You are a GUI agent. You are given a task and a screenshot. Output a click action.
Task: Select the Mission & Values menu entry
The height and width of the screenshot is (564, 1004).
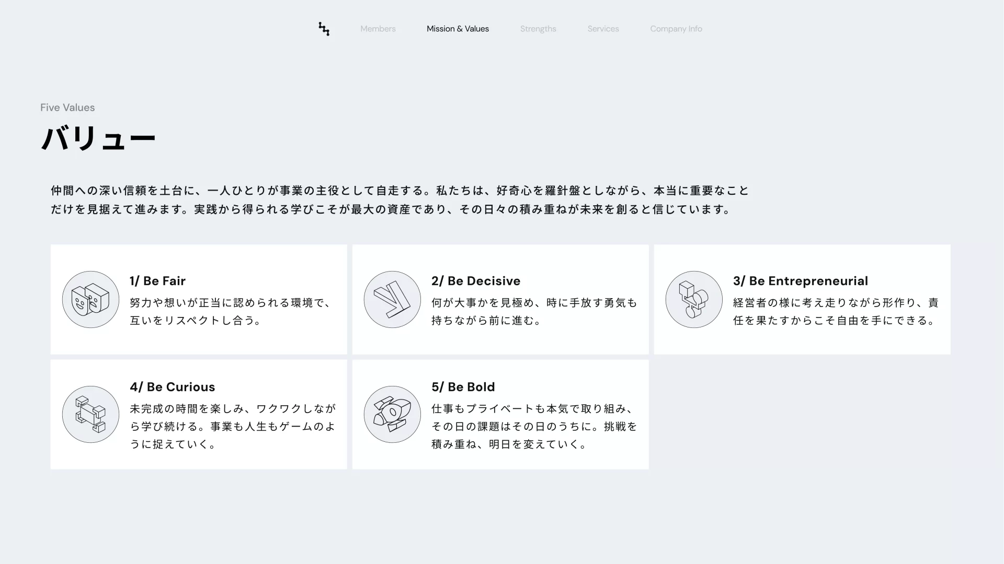coord(458,29)
